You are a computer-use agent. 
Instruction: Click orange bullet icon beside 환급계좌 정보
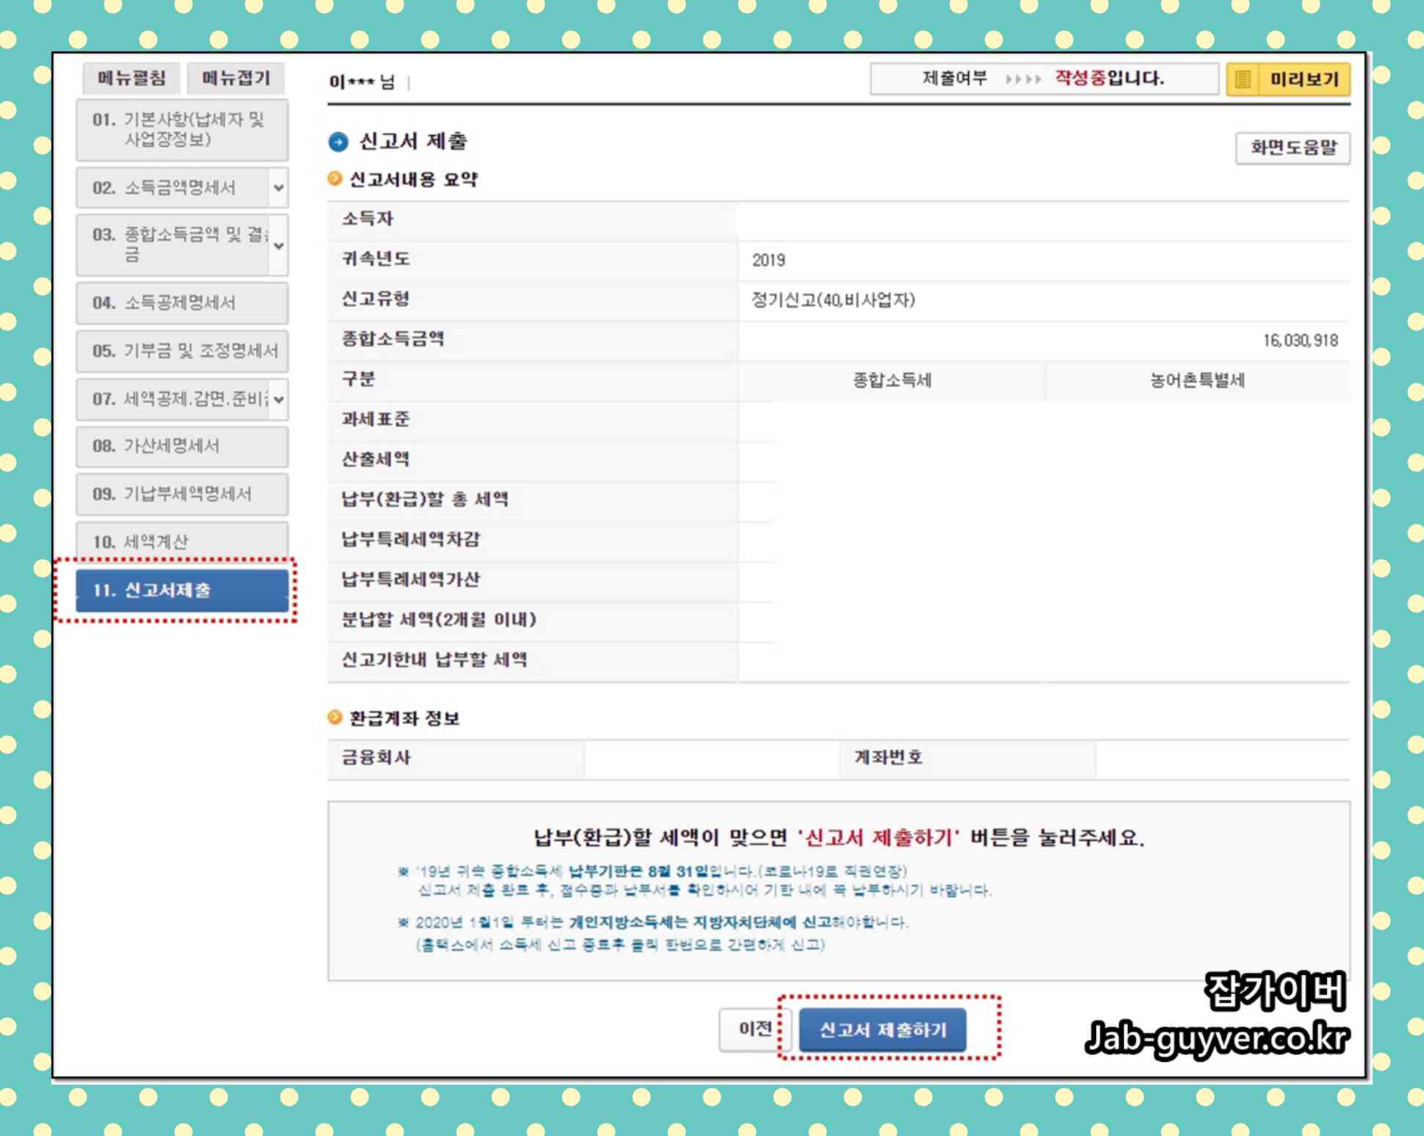pyautogui.click(x=335, y=717)
